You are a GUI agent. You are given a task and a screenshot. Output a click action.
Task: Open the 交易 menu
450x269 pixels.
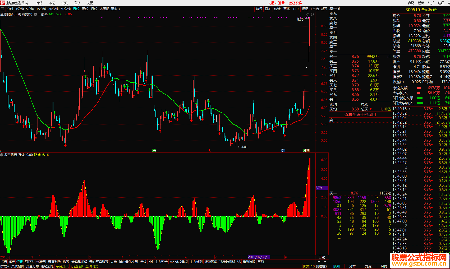pos(90,3)
